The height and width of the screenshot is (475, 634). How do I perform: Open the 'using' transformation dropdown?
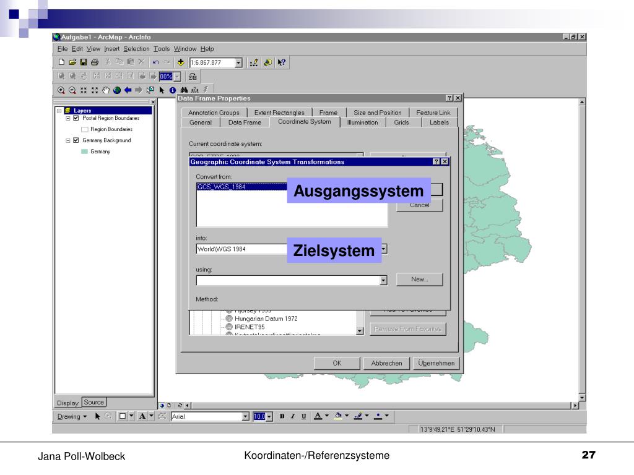383,280
